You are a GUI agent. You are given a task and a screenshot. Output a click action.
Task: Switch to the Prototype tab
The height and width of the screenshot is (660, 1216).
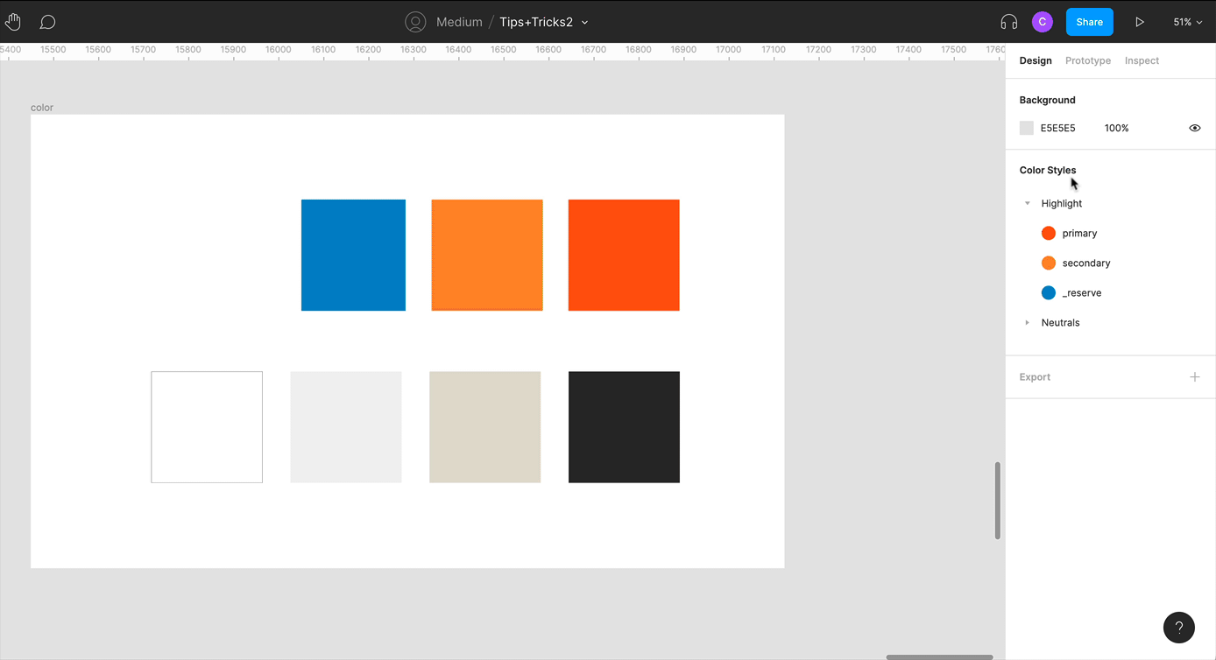pyautogui.click(x=1087, y=60)
